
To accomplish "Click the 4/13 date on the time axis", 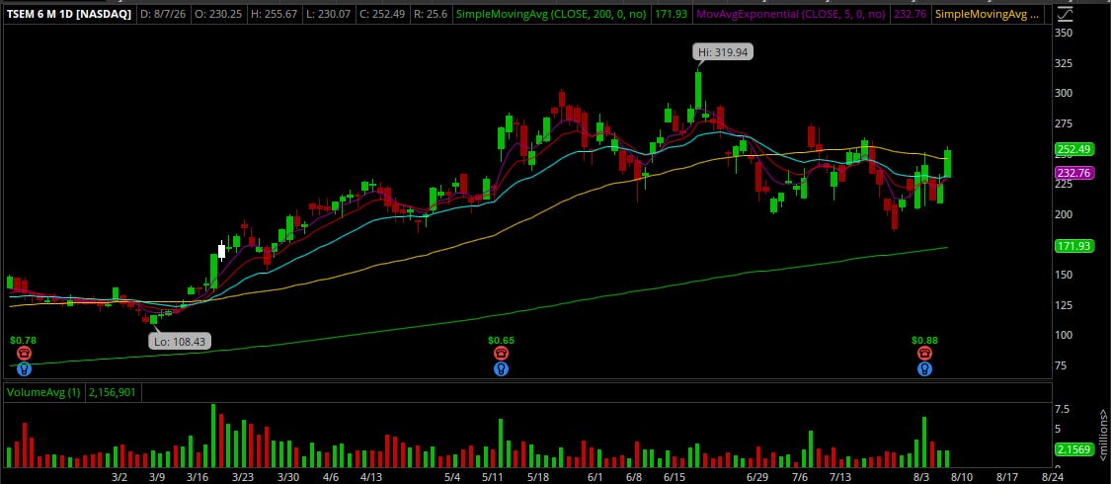I will 370,477.
